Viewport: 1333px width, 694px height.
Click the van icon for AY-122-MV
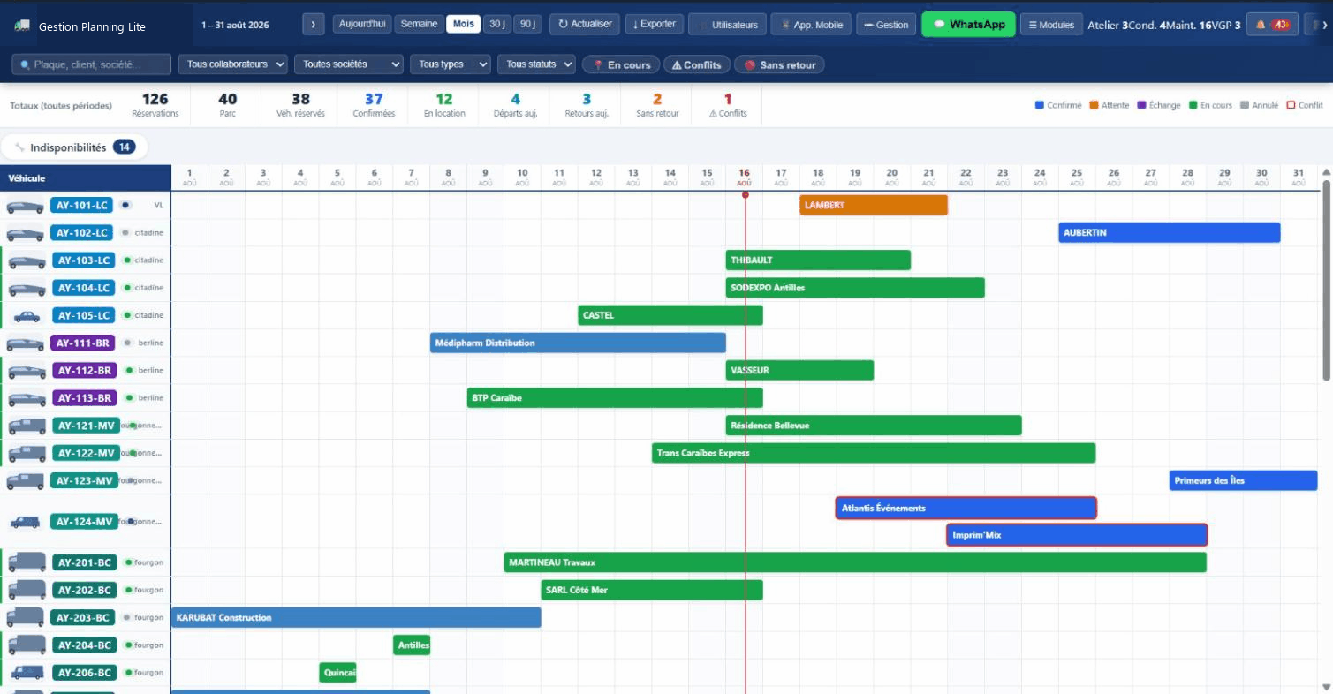pos(27,453)
